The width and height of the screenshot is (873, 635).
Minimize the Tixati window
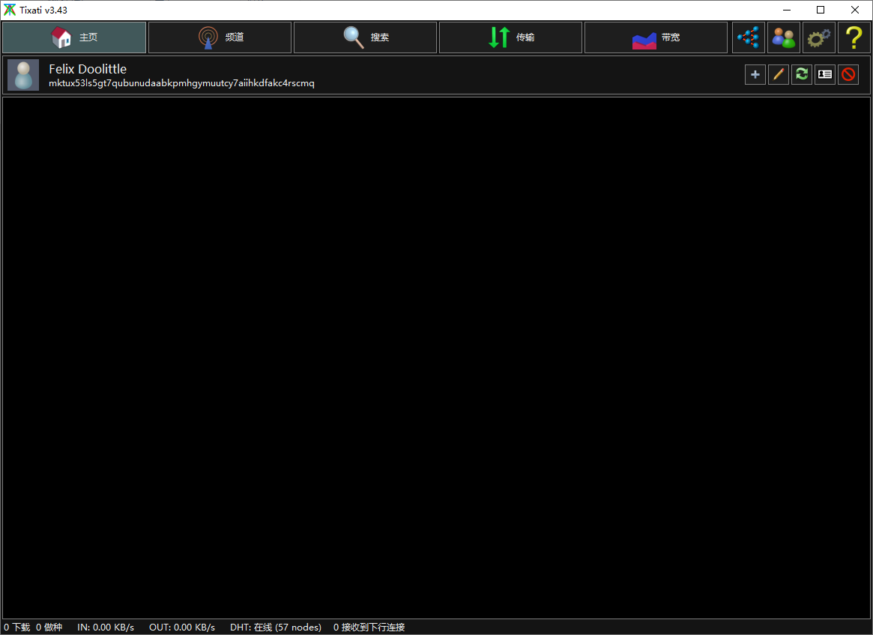pos(787,10)
